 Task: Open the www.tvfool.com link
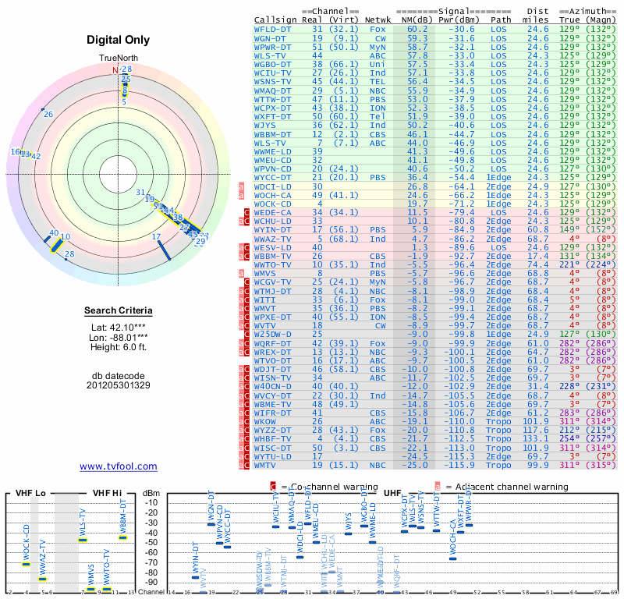[119, 466]
